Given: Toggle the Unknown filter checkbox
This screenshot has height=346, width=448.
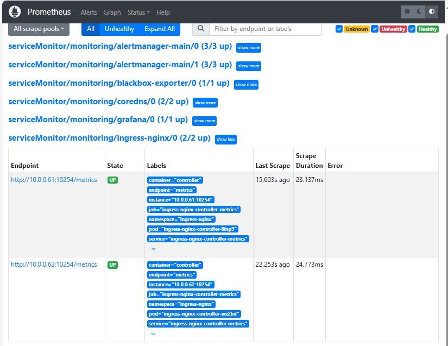Looking at the screenshot, I should coord(339,29).
